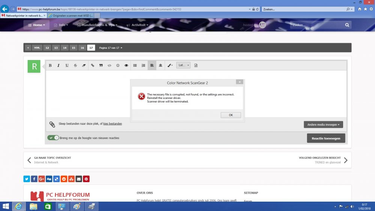Click the browser 'Zoeken...' search box

pyautogui.click(x=304, y=9)
